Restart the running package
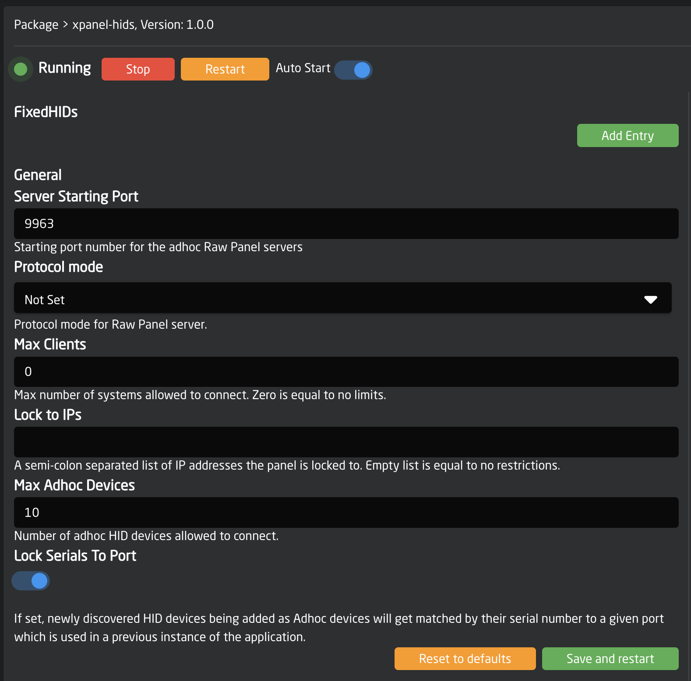 225,69
